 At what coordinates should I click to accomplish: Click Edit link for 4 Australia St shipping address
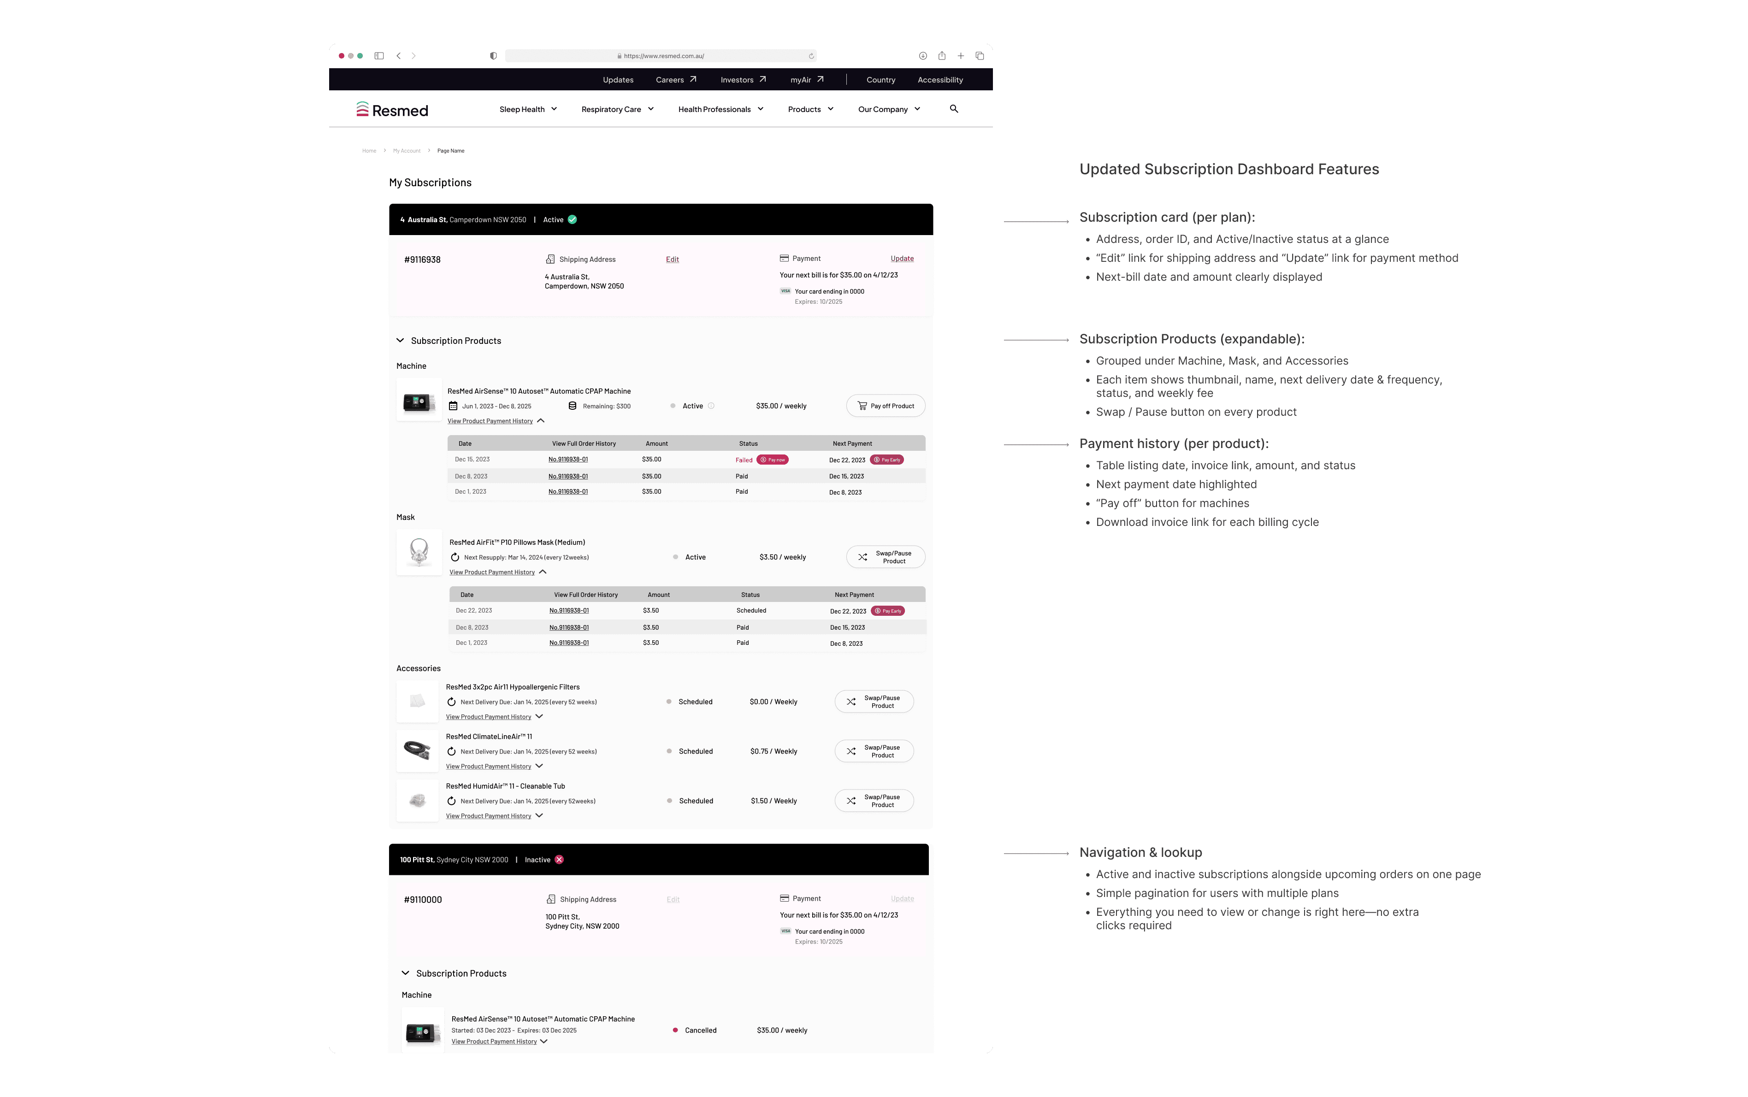672,260
